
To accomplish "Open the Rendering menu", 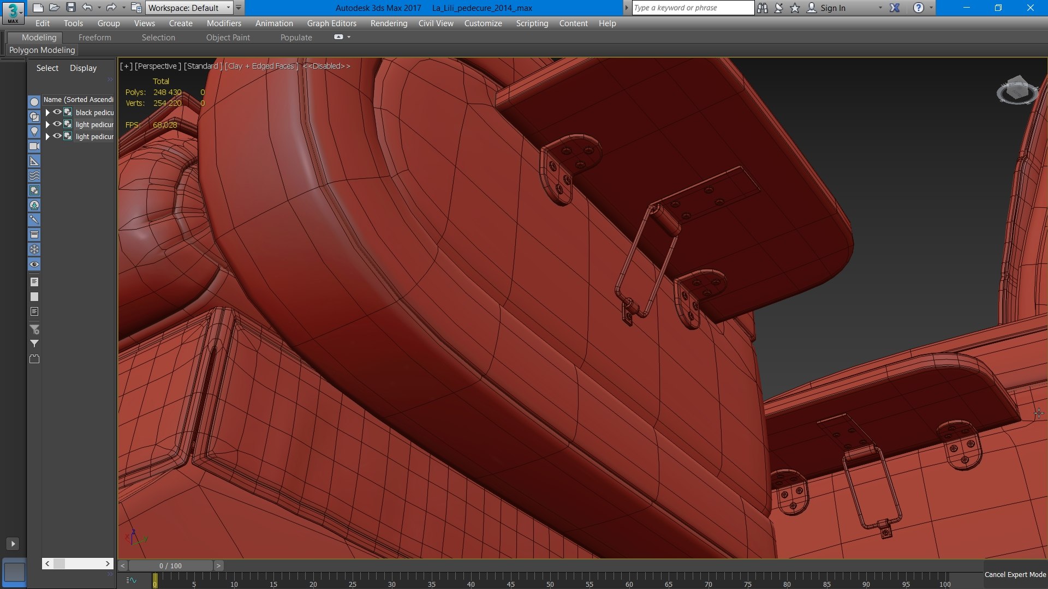I will (389, 23).
